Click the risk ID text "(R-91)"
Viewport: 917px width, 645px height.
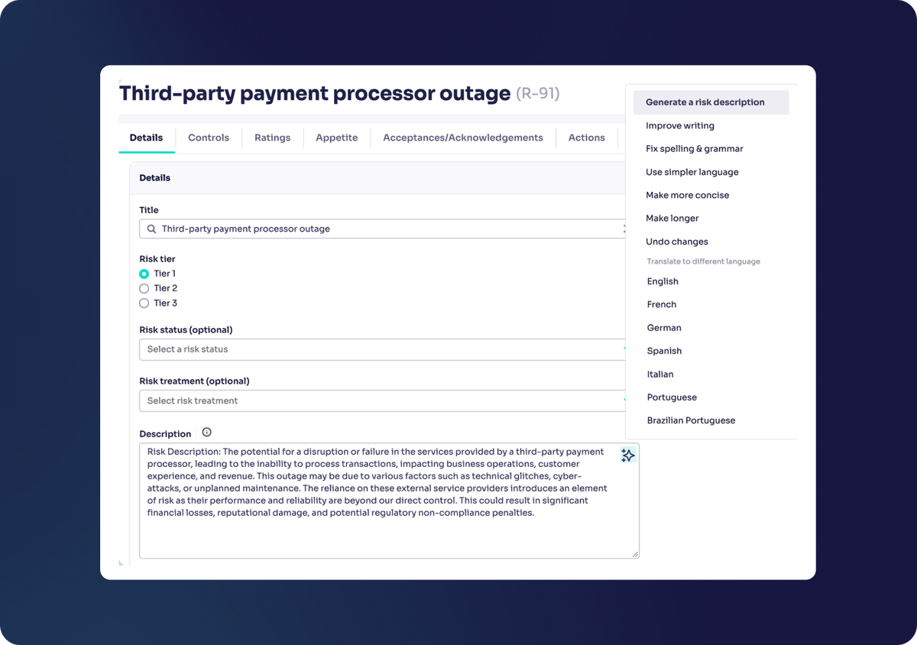click(538, 94)
